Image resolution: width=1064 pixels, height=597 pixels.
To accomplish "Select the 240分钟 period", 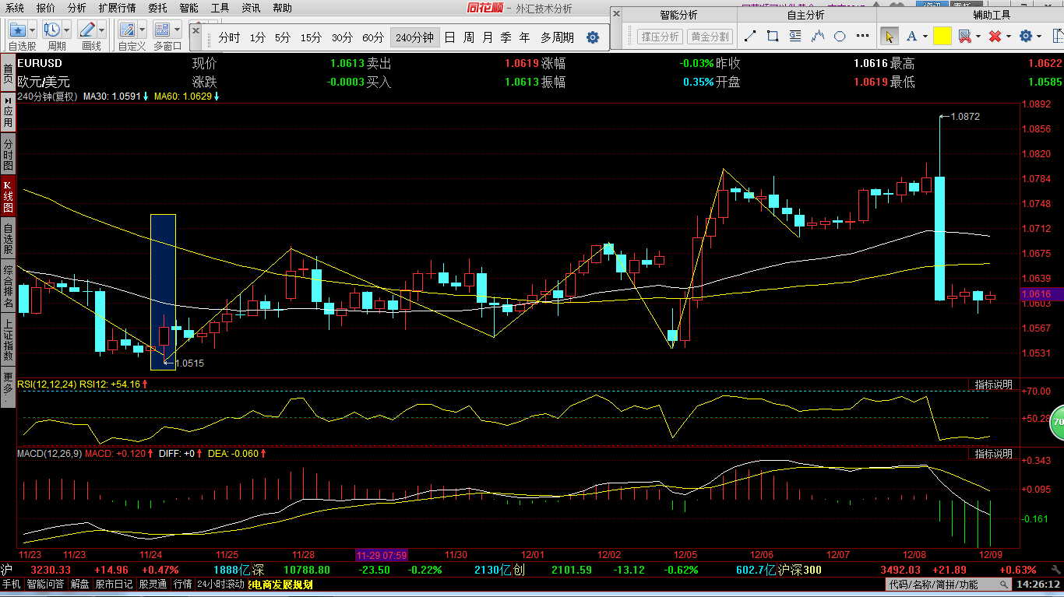I will [414, 37].
